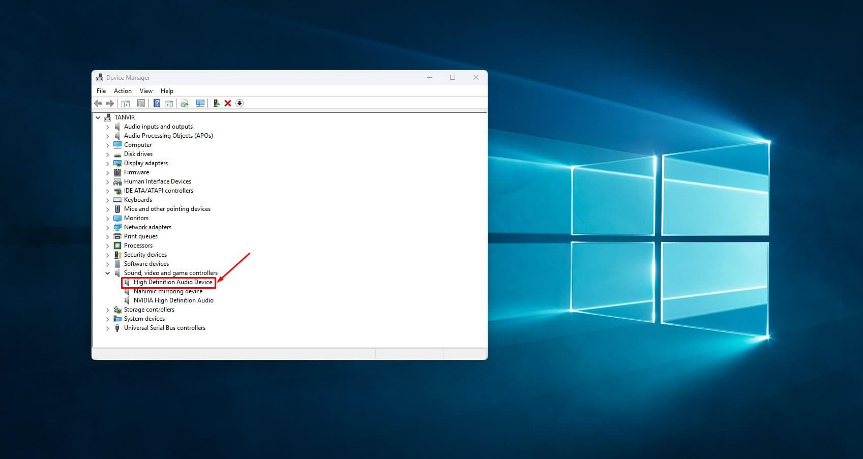Select the "Sound, video and game controllers" label
The image size is (863, 459).
171,273
